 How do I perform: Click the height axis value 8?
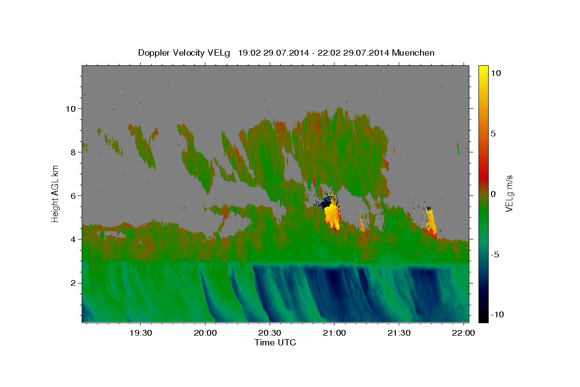pos(73,152)
